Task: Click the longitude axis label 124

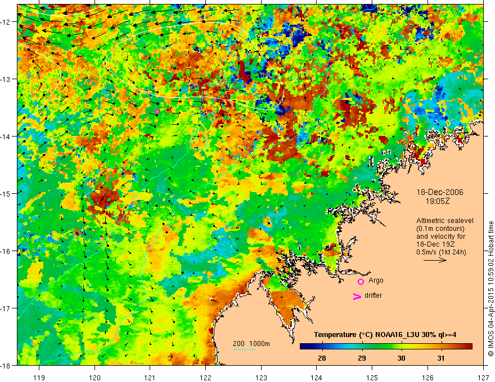Action: pos(317,378)
